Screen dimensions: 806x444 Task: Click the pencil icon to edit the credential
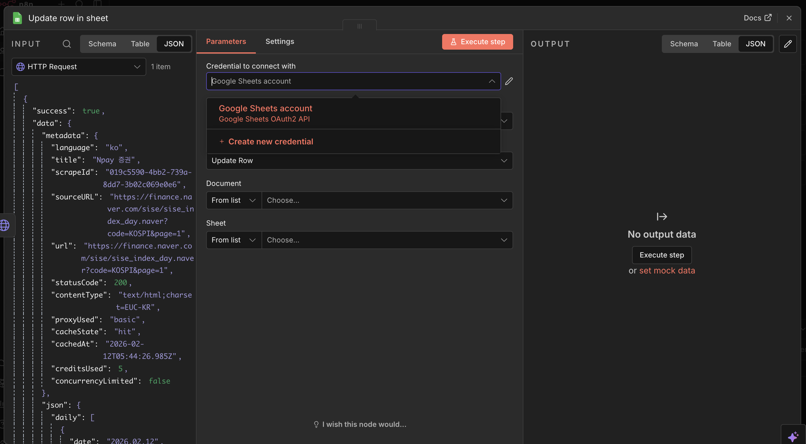pos(509,81)
